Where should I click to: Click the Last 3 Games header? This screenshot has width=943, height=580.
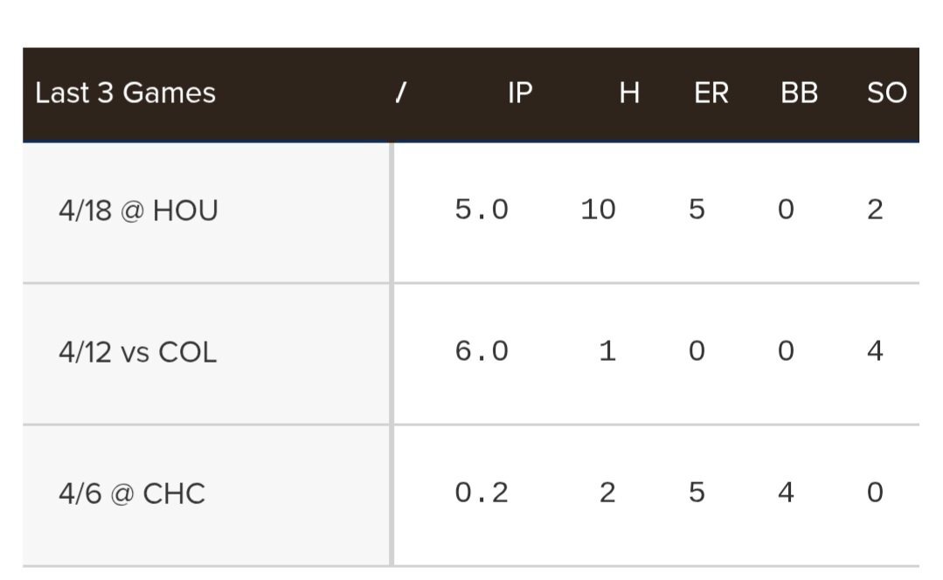point(125,93)
